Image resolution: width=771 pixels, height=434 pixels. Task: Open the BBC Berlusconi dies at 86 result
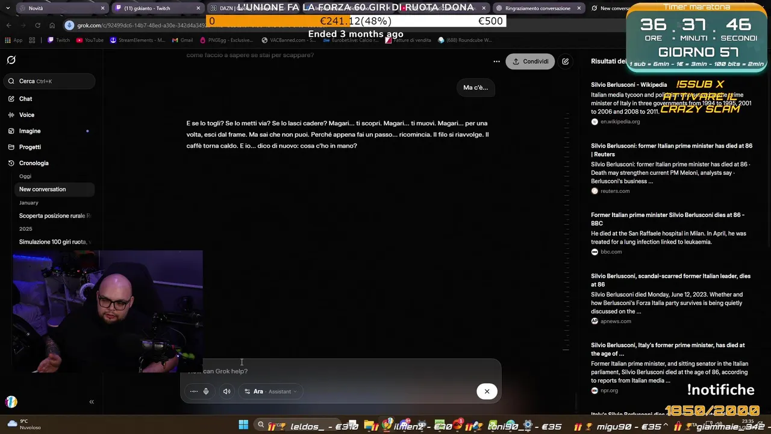[667, 219]
